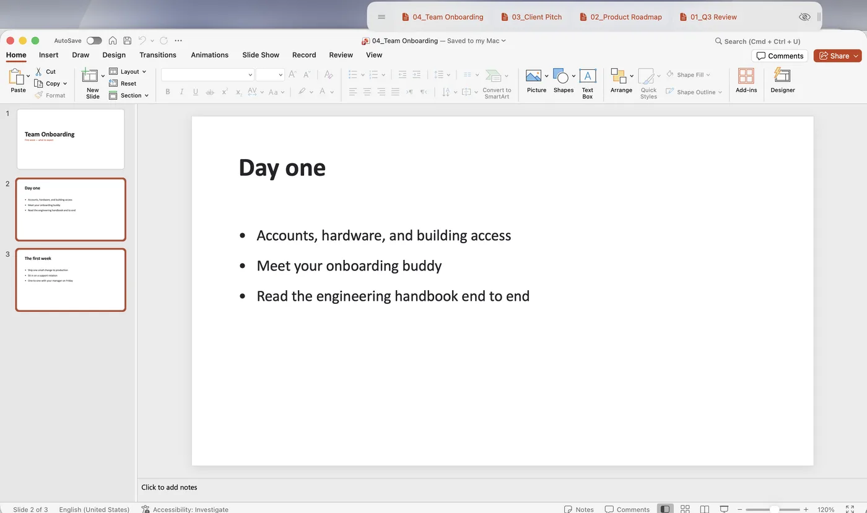Toggle Italic formatting
The image size is (867, 513).
(x=181, y=92)
